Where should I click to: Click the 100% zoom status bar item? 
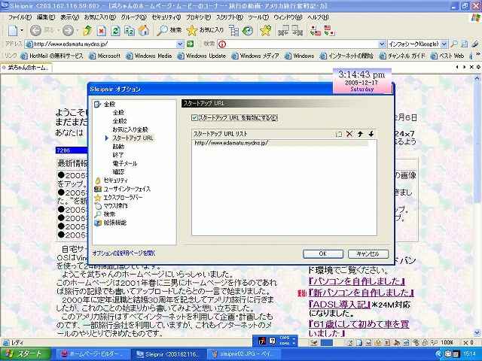point(447,342)
